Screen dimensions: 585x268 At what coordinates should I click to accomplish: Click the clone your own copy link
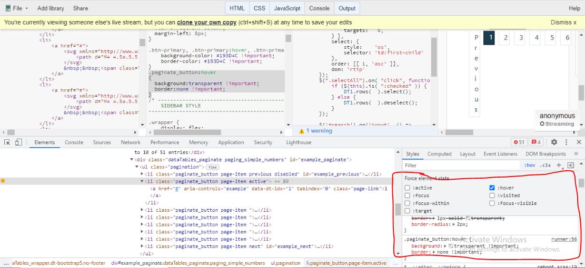(x=207, y=22)
